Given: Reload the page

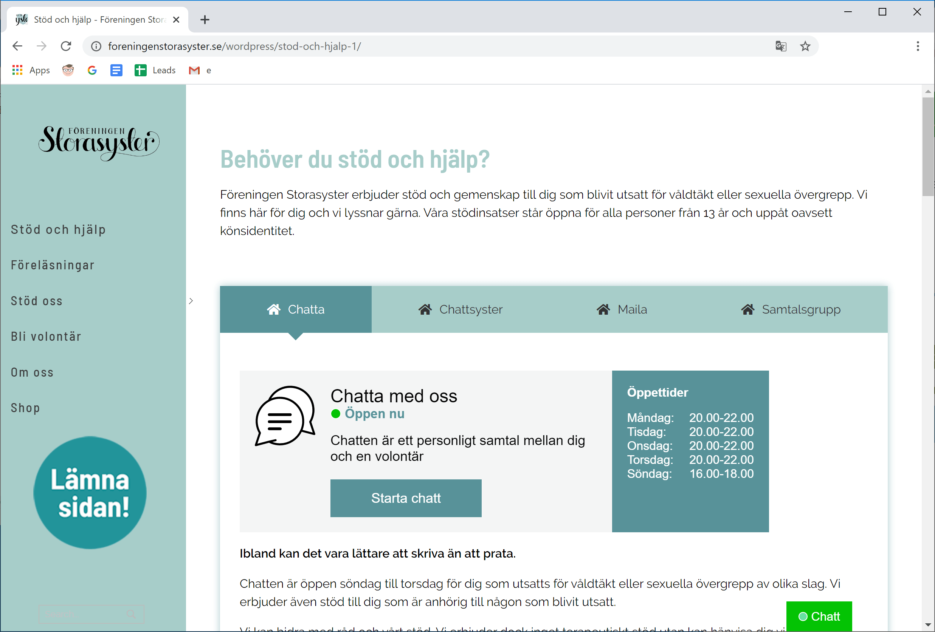Looking at the screenshot, I should (x=66, y=46).
